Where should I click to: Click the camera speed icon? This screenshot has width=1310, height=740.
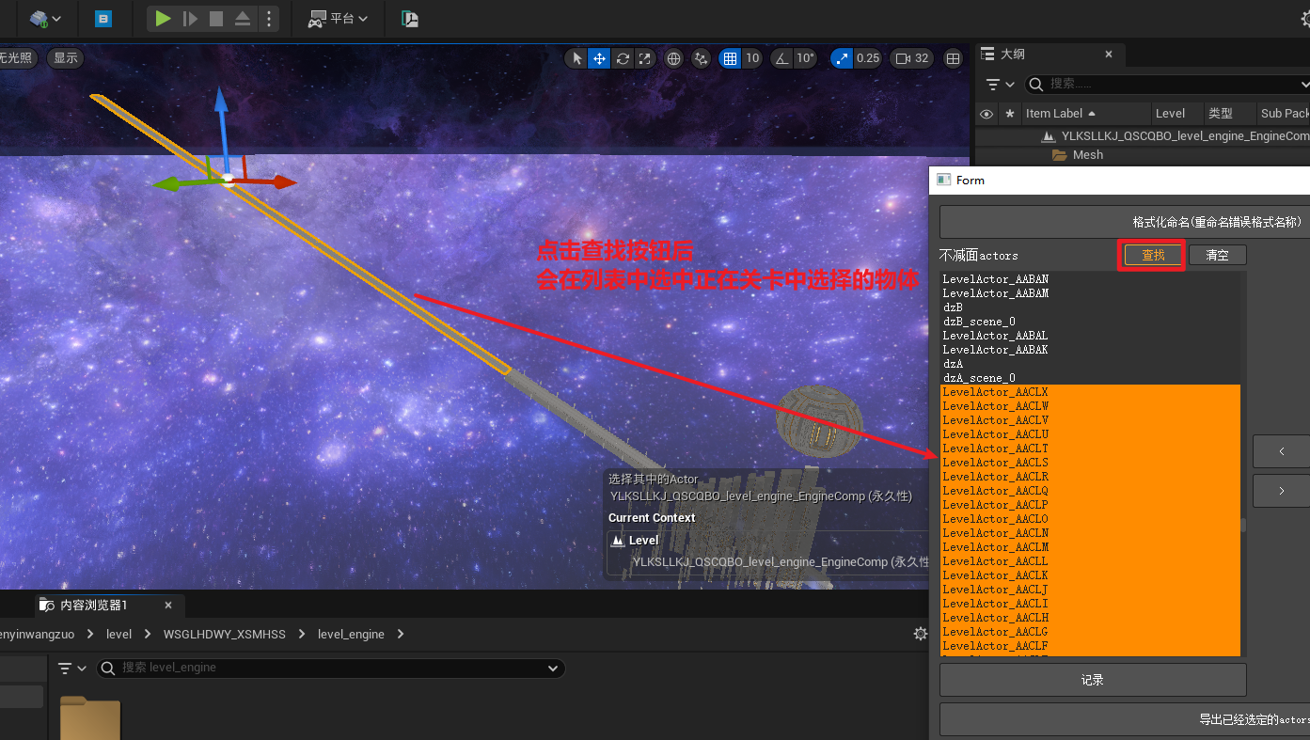[903, 58]
